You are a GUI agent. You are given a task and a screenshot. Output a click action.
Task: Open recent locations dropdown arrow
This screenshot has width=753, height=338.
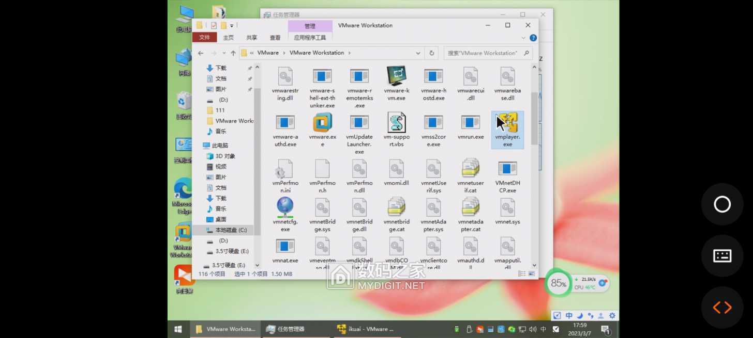224,53
